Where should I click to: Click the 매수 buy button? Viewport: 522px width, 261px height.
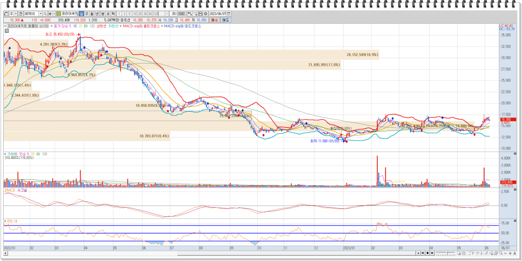(215, 20)
